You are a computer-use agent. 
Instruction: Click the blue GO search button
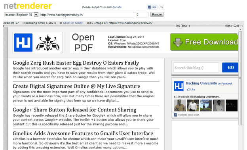[x=230, y=67]
